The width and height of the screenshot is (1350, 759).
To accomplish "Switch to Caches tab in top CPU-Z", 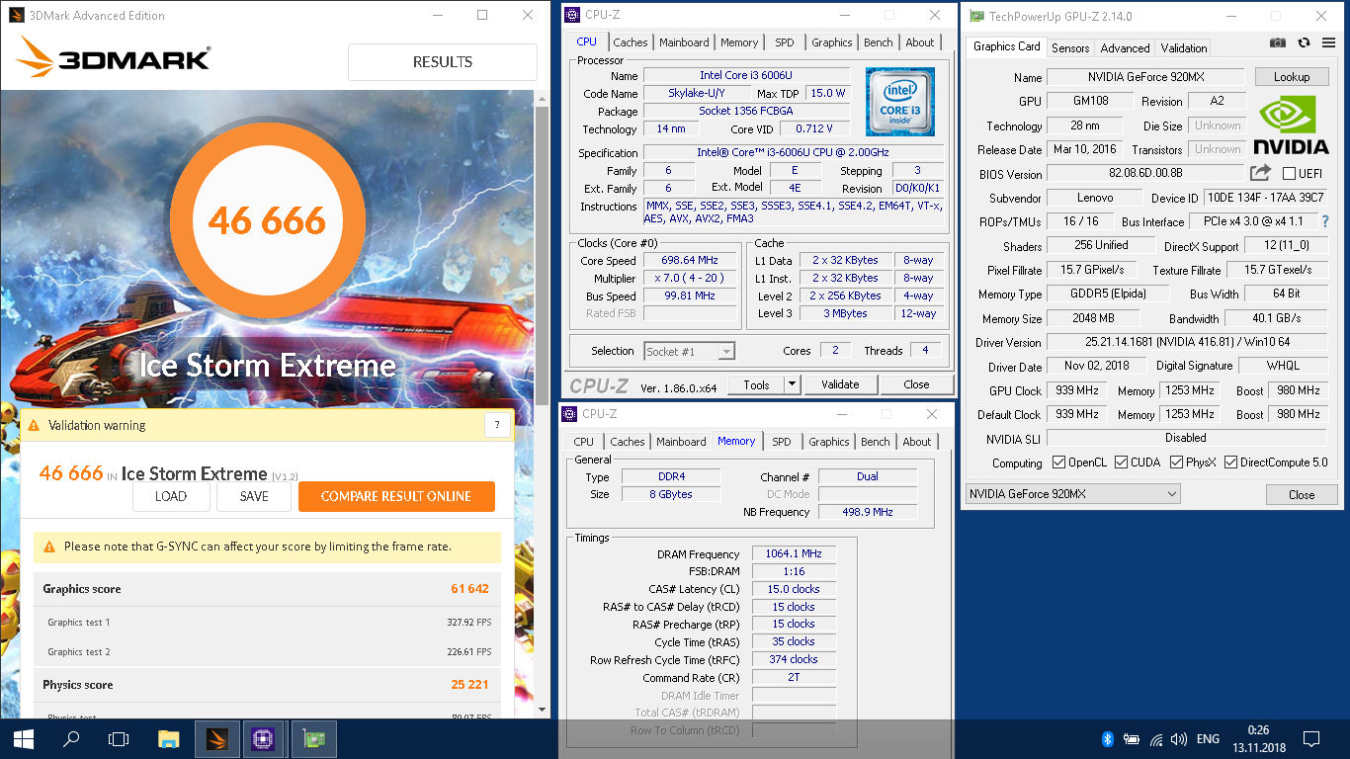I will coord(630,42).
